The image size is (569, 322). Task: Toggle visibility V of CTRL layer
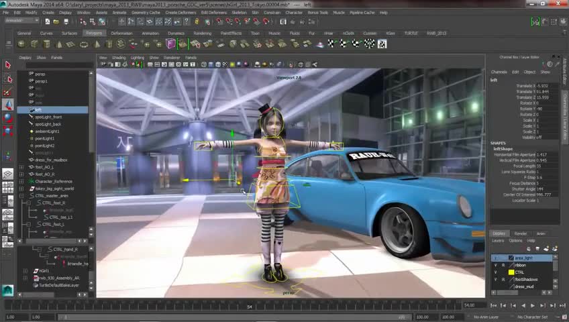[x=495, y=272]
